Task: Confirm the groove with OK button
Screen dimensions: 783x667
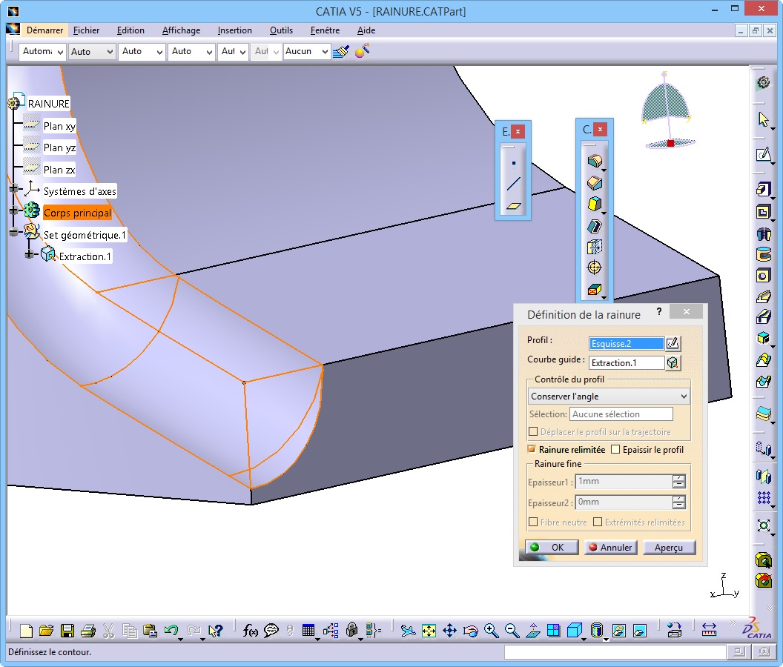Action: [552, 547]
